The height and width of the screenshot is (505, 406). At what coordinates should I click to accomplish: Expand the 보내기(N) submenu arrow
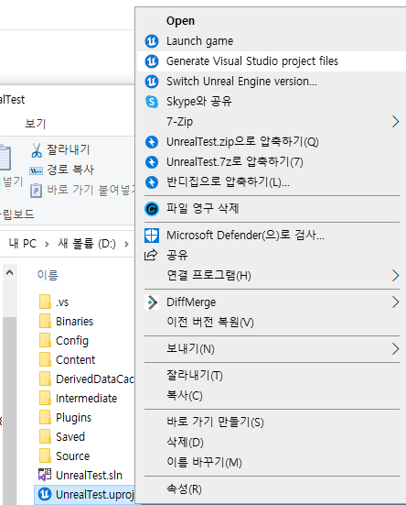(395, 349)
